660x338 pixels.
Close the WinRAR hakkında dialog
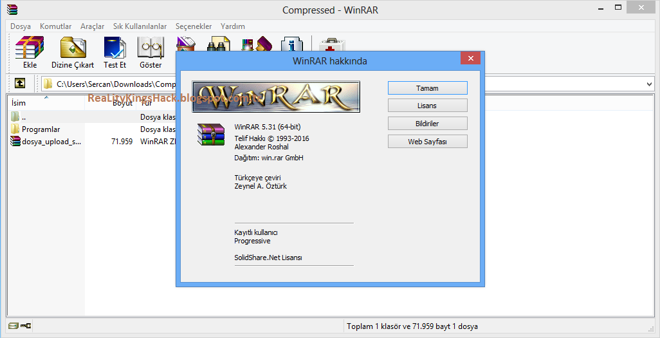tap(470, 58)
